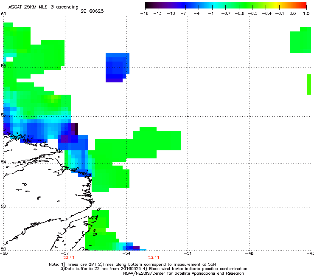
Task: Click the isolated blue data patch near 58N
Action: coord(118,68)
